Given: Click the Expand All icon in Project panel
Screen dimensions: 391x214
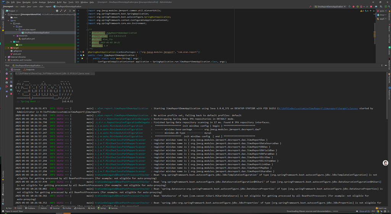Looking at the screenshot, I should coord(61,11).
